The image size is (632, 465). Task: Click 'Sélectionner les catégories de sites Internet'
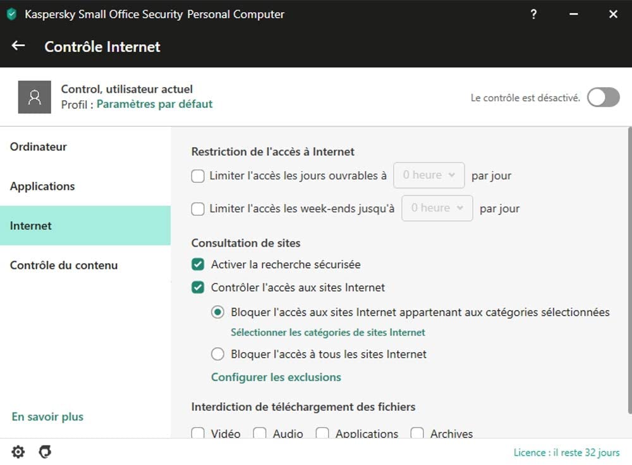(x=327, y=333)
